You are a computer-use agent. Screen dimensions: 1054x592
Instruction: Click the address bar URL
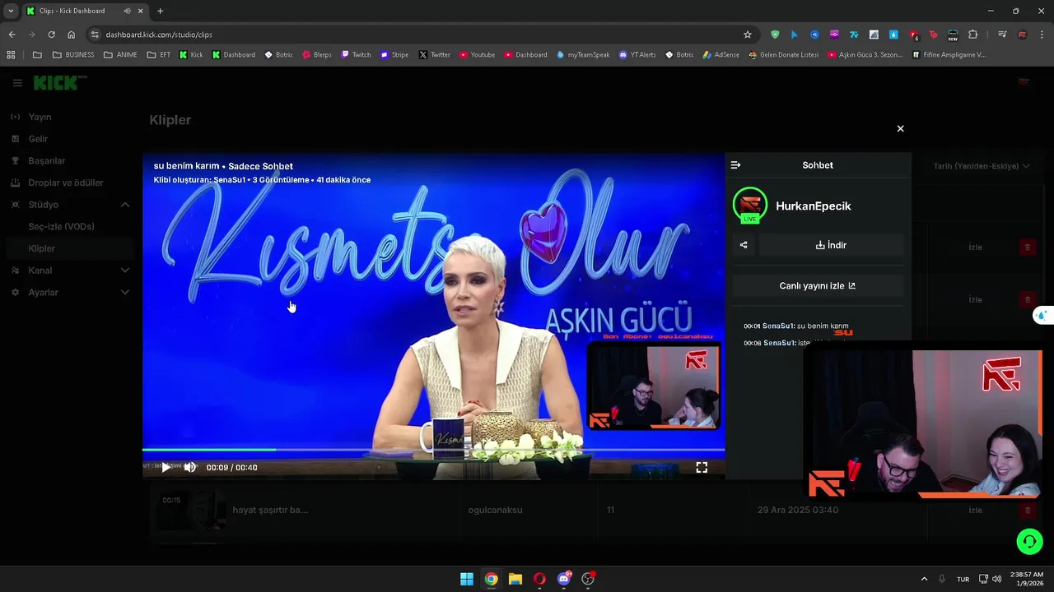point(158,35)
